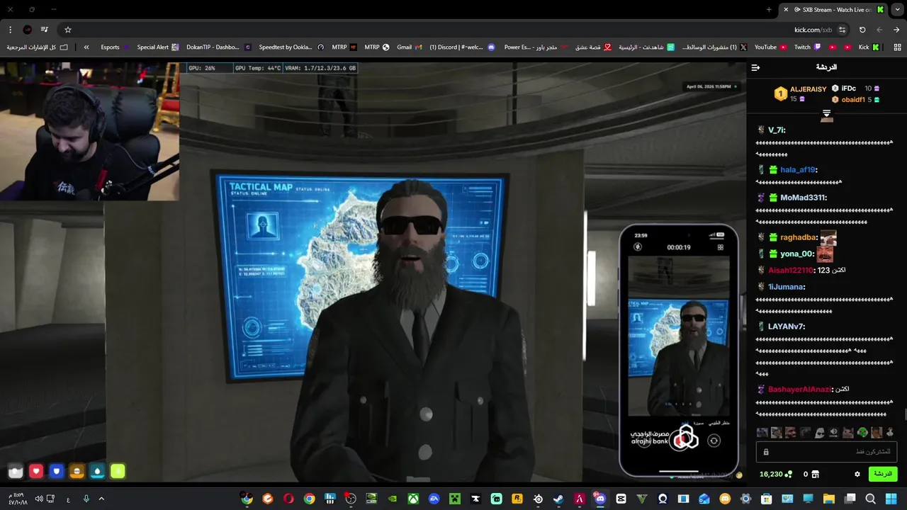Open the Kick shop store icon

[815, 474]
